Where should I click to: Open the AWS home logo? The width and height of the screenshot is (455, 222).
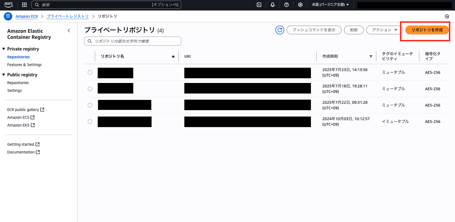coord(8,5)
